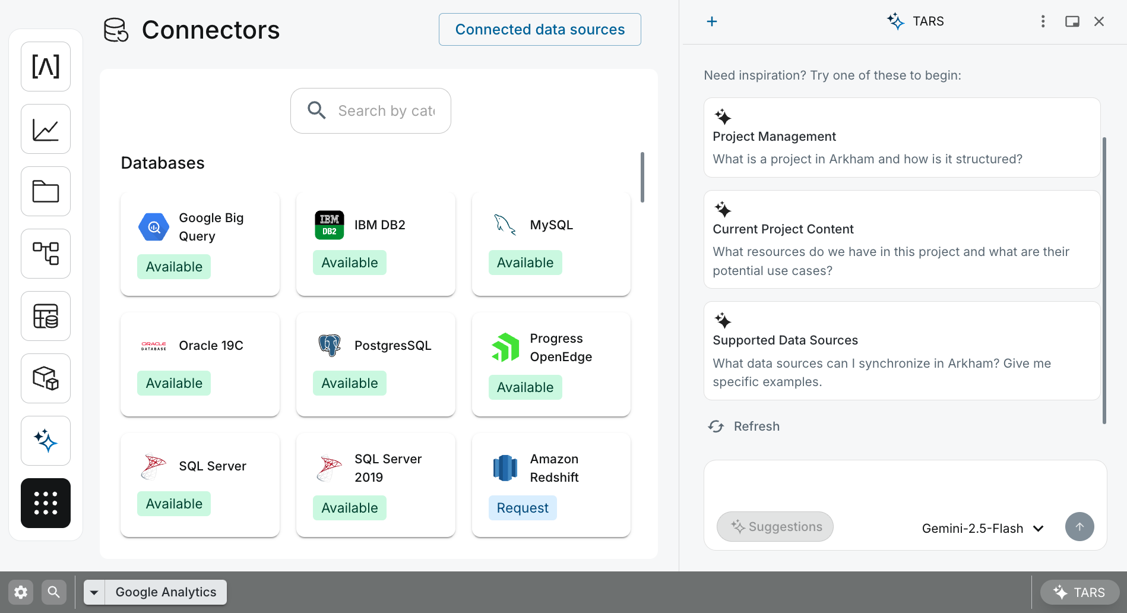Choose the Project Management suggestion card
Viewport: 1127px width, 613px height.
(x=902, y=138)
